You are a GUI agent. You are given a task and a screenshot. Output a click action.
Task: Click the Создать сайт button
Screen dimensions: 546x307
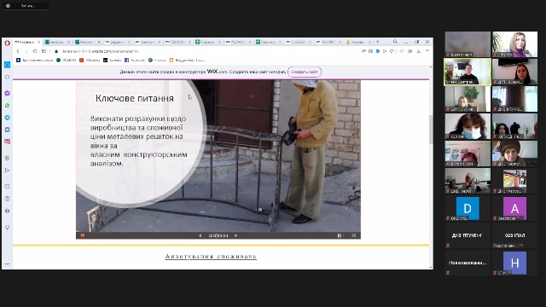pyautogui.click(x=305, y=72)
